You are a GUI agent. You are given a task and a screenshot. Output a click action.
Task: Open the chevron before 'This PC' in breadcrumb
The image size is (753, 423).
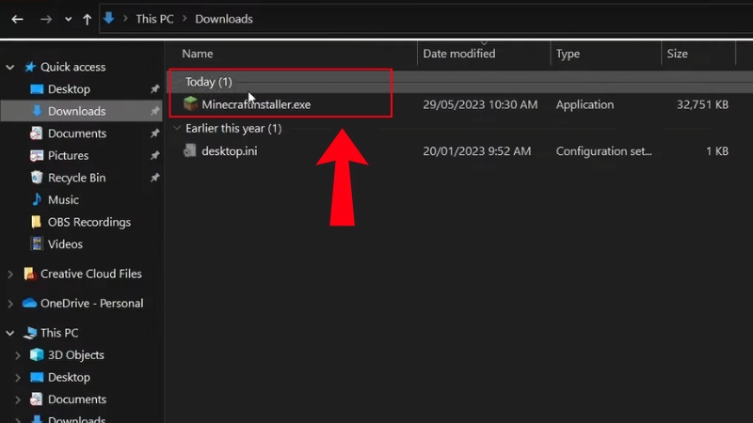pyautogui.click(x=125, y=19)
